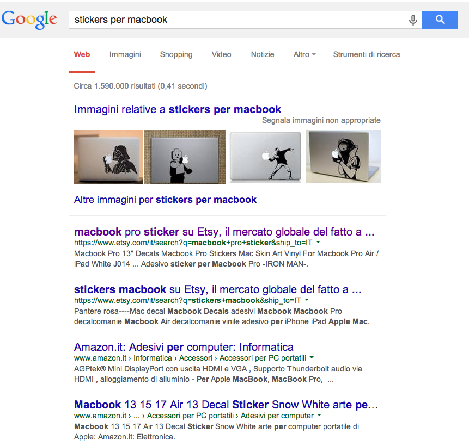Click the blue magnifier search button
469x446 pixels.
pos(440,20)
